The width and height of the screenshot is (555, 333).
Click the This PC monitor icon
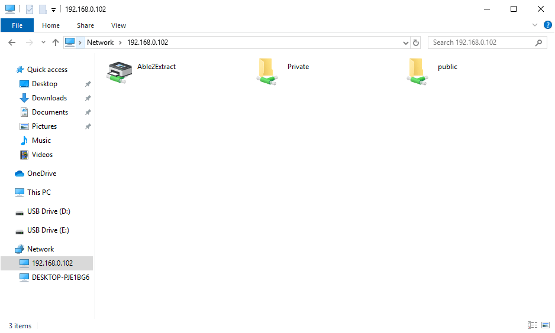(20, 192)
